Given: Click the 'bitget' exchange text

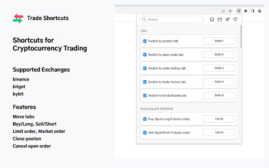Looking at the screenshot, I should coord(19,87).
